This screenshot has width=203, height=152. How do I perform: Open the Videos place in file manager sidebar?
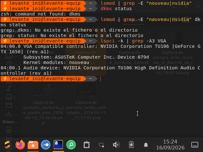[x=9, y=105]
